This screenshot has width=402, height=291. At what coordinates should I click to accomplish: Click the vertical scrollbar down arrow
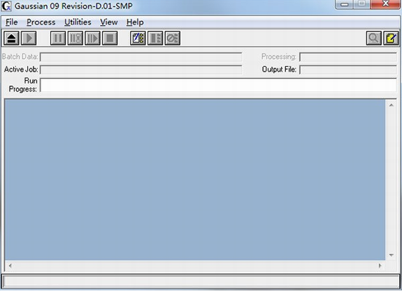coord(392,255)
